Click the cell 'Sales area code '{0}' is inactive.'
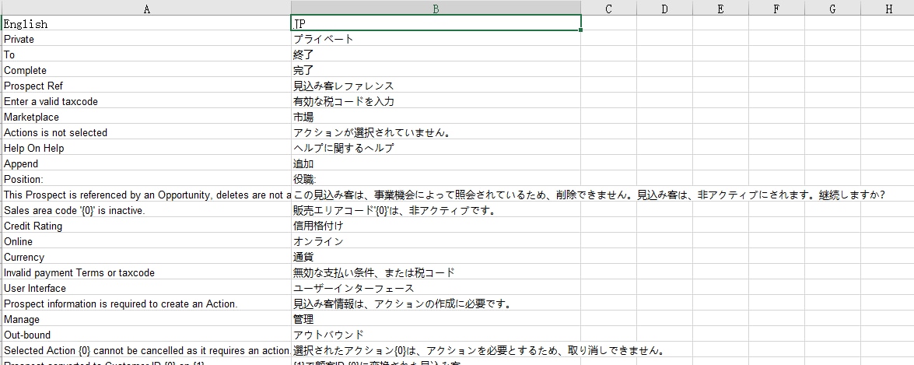 click(146, 210)
